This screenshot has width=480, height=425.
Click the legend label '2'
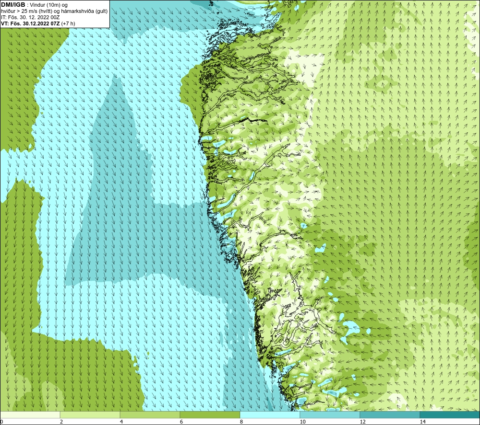click(61, 422)
